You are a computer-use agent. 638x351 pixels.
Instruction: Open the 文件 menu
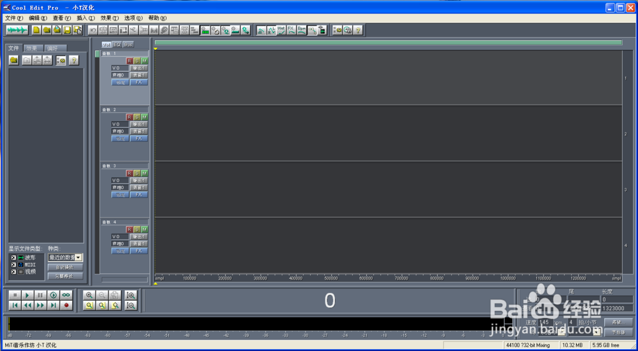14,18
